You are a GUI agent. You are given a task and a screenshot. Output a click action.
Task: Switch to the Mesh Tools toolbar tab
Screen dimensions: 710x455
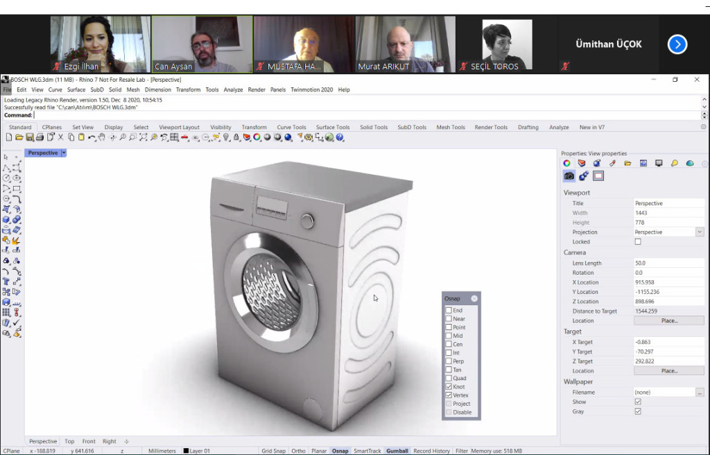[x=450, y=127]
